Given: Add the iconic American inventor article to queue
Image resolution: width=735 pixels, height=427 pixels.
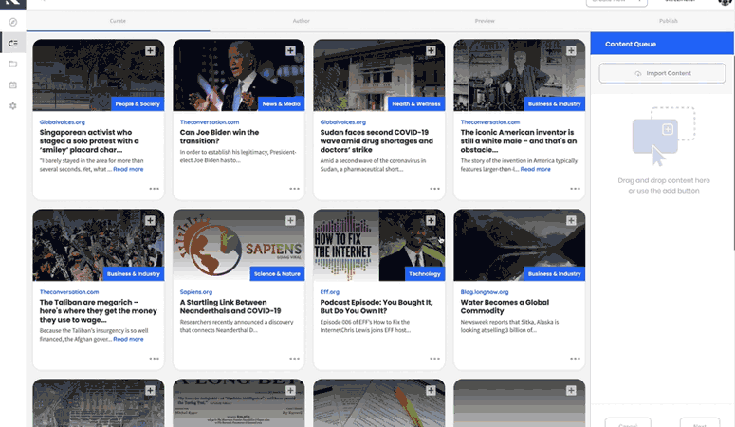Looking at the screenshot, I should [571, 50].
